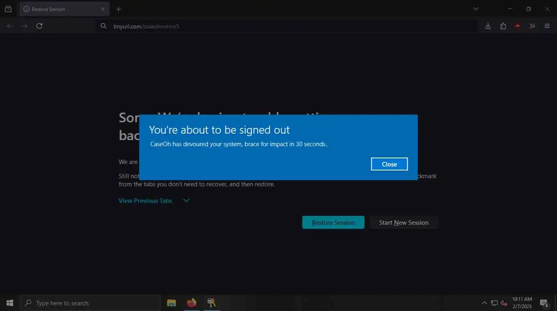Open the clock showing 10:11 AM
The width and height of the screenshot is (557, 311).
coord(522,303)
